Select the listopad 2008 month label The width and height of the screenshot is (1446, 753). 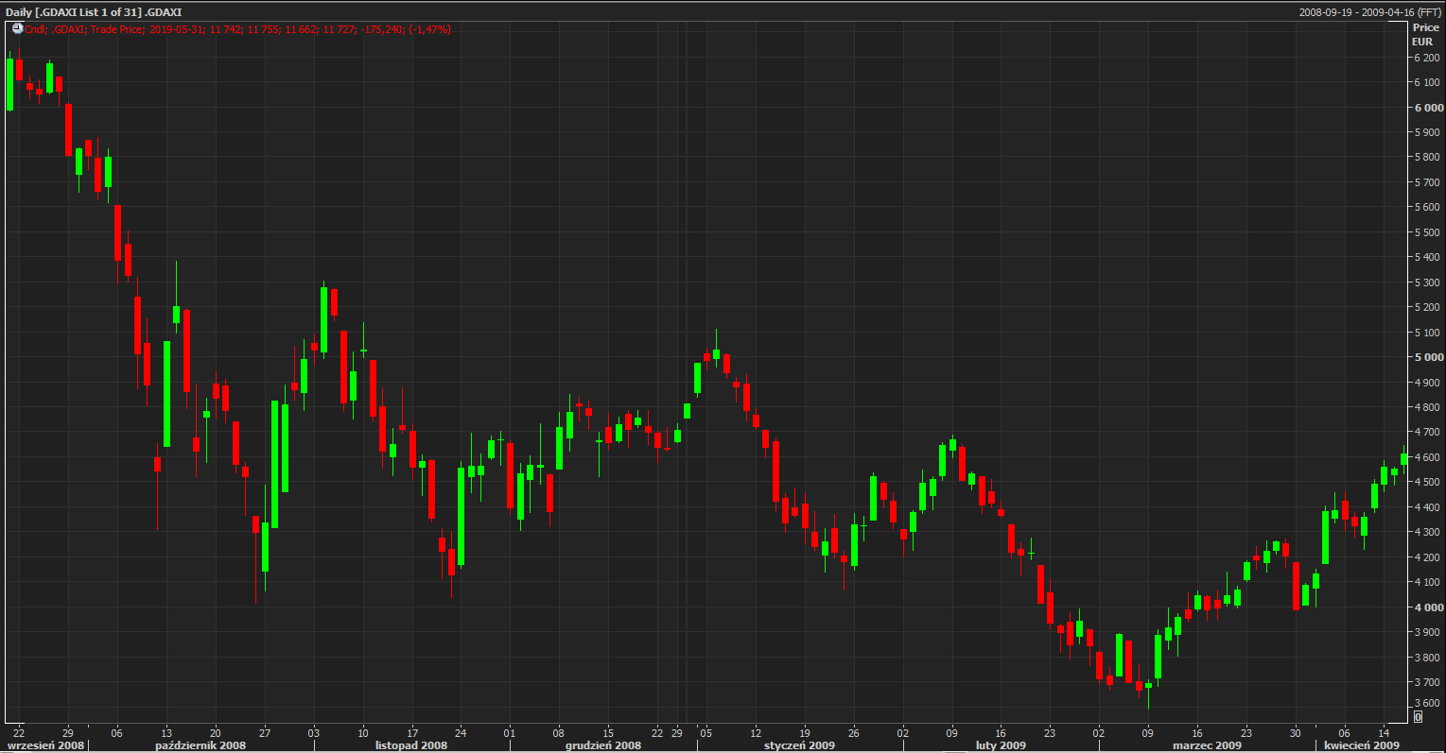411,745
